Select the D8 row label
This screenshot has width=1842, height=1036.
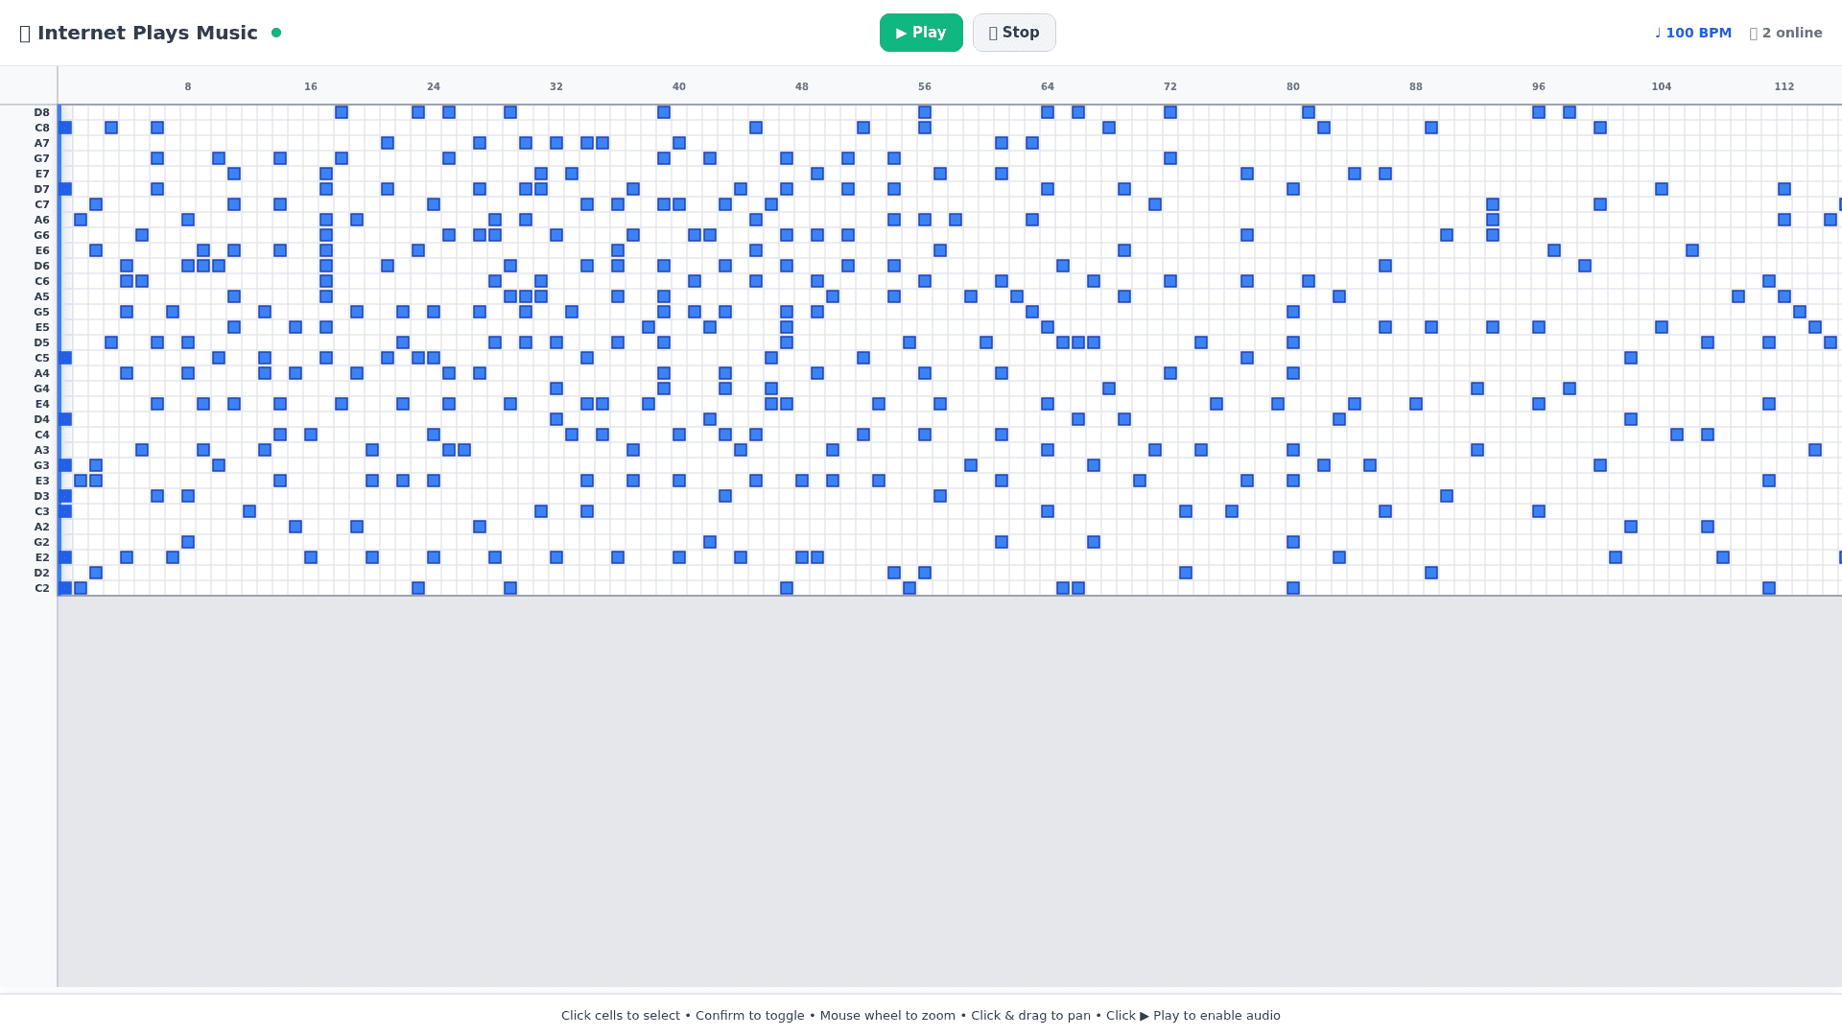tap(41, 112)
